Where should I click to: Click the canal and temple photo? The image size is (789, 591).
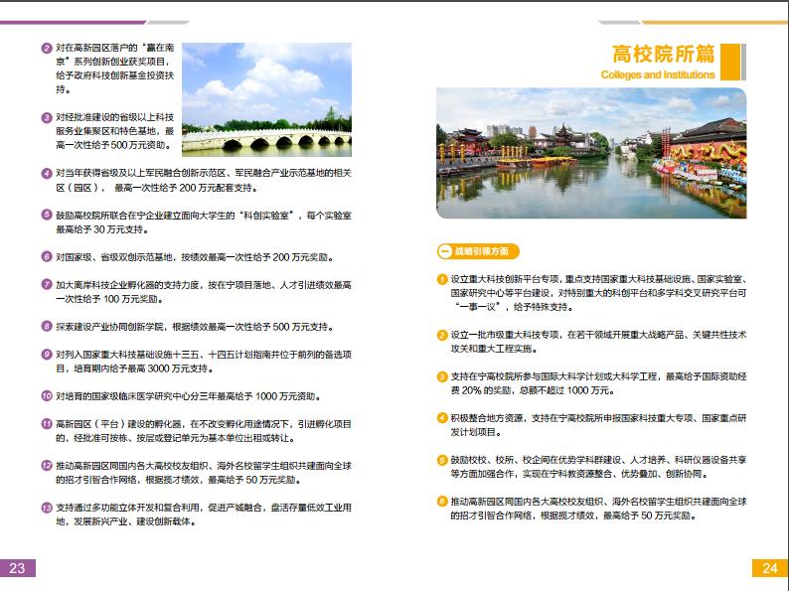[x=591, y=153]
